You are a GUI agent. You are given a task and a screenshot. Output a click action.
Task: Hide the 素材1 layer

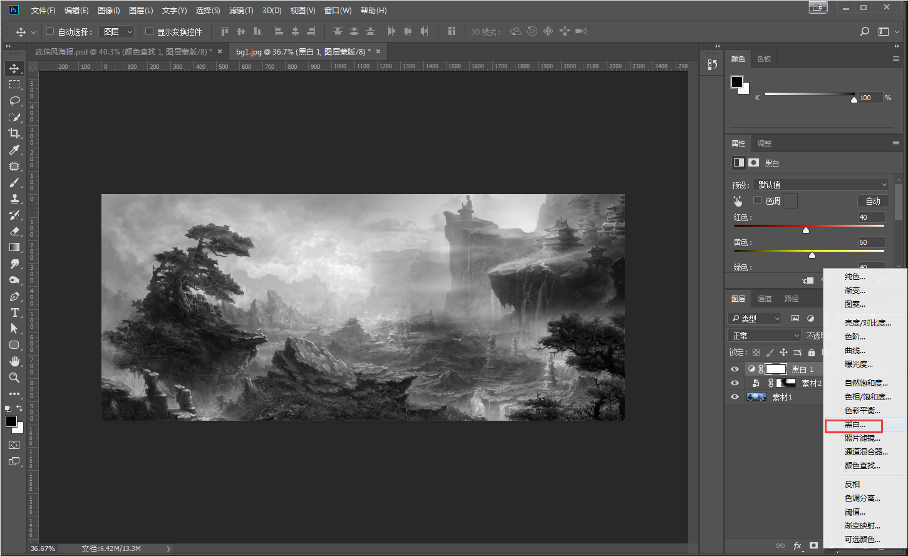[x=735, y=397]
